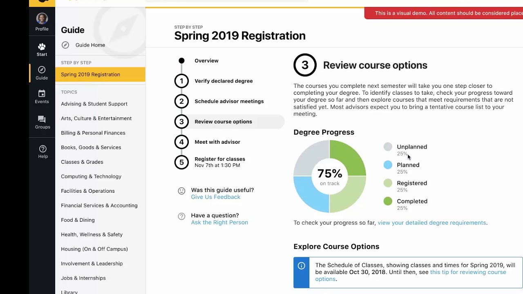Click the question mark icon beside Have a question
This screenshot has height=294, width=523.
tap(181, 216)
